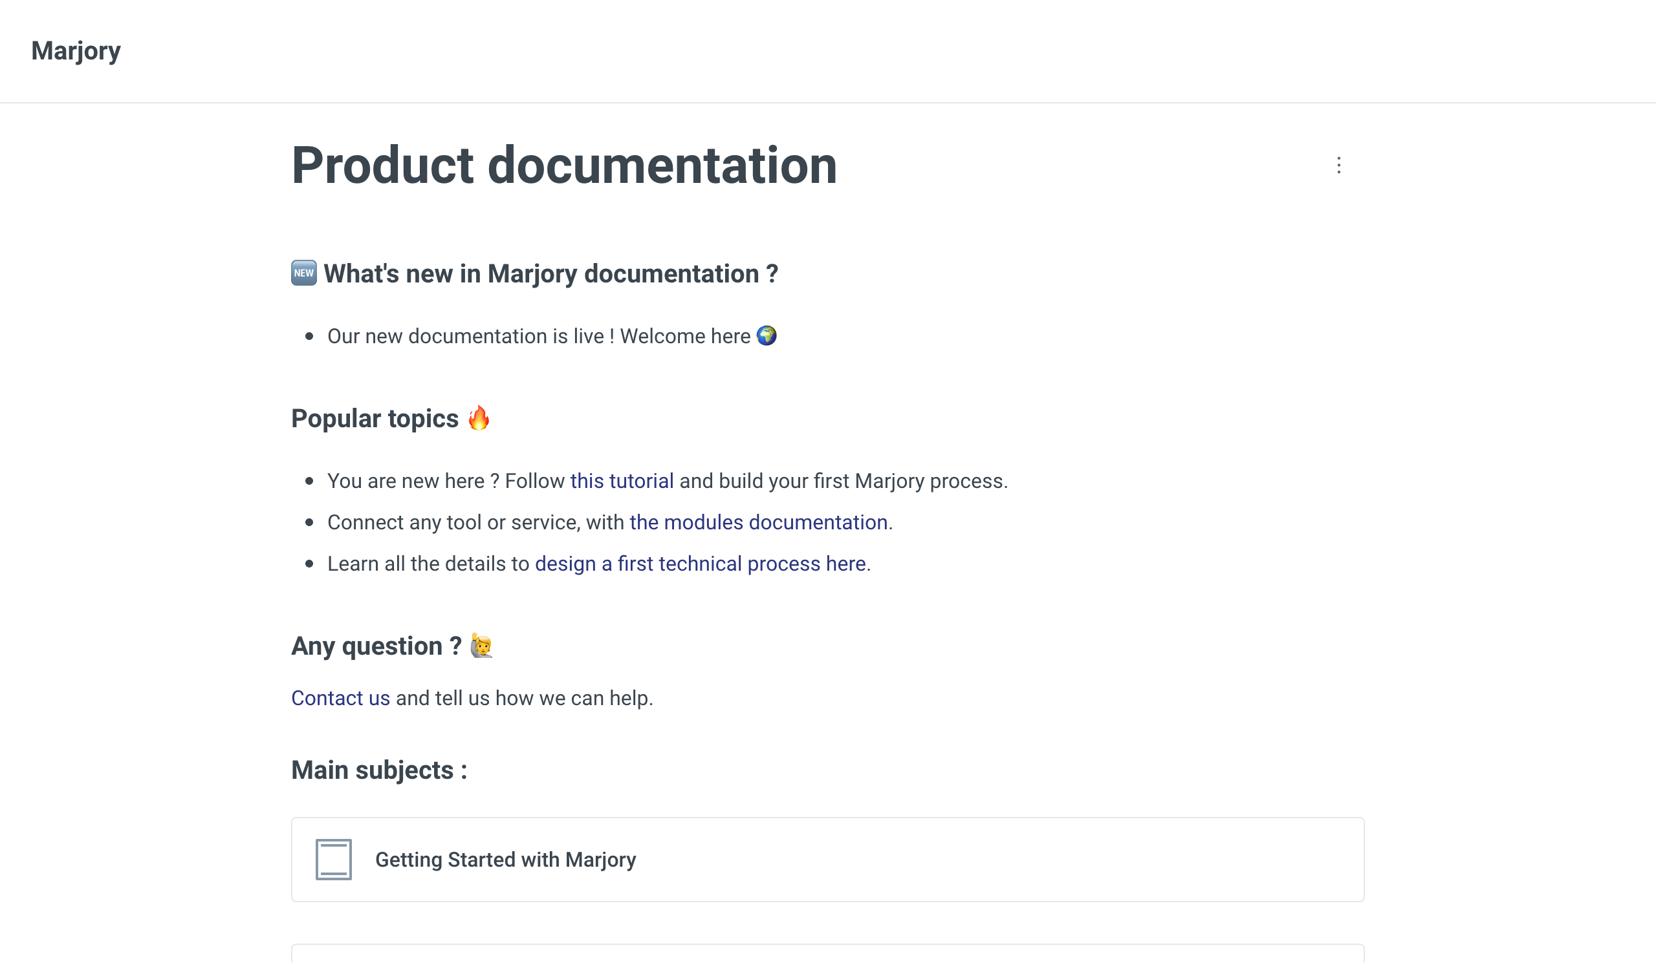The width and height of the screenshot is (1656, 963).
Task: Click the Popular topics heading
Action: (375, 419)
